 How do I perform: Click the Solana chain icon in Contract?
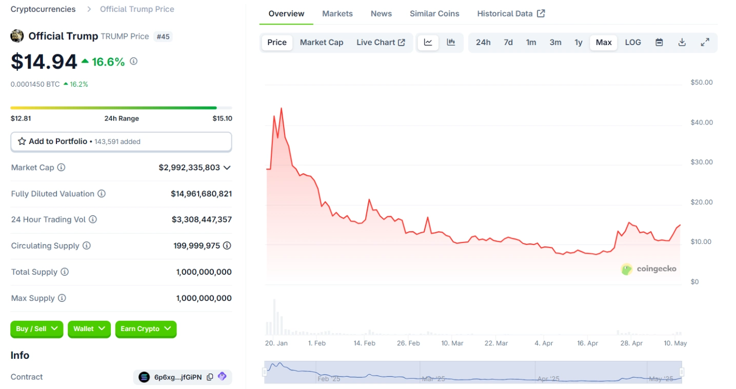point(144,377)
